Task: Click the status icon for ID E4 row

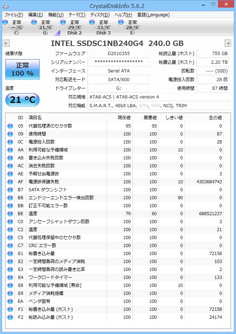Action: [10, 277]
